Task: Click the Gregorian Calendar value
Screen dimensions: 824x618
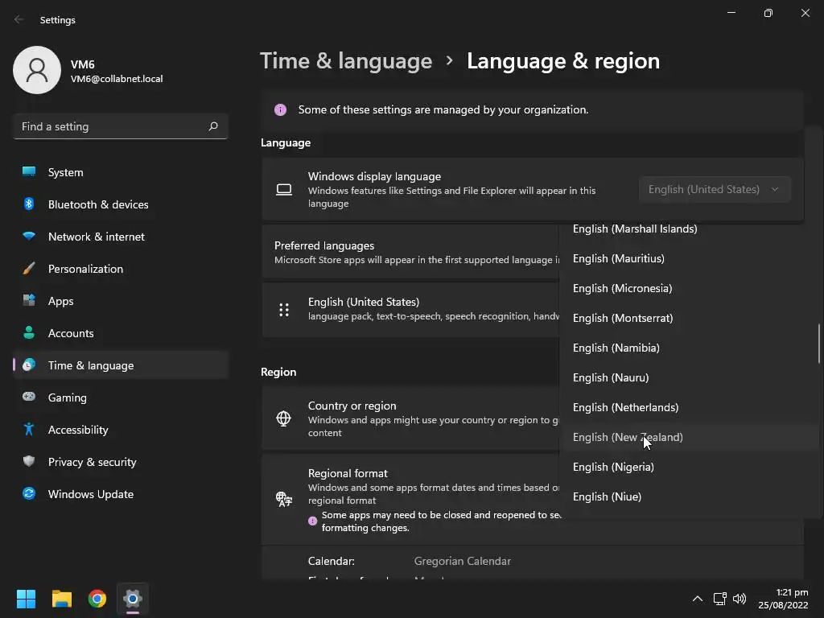Action: (463, 561)
